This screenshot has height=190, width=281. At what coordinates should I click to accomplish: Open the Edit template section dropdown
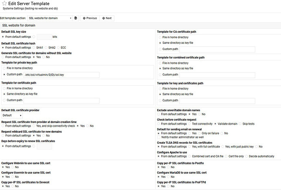click(x=50, y=18)
